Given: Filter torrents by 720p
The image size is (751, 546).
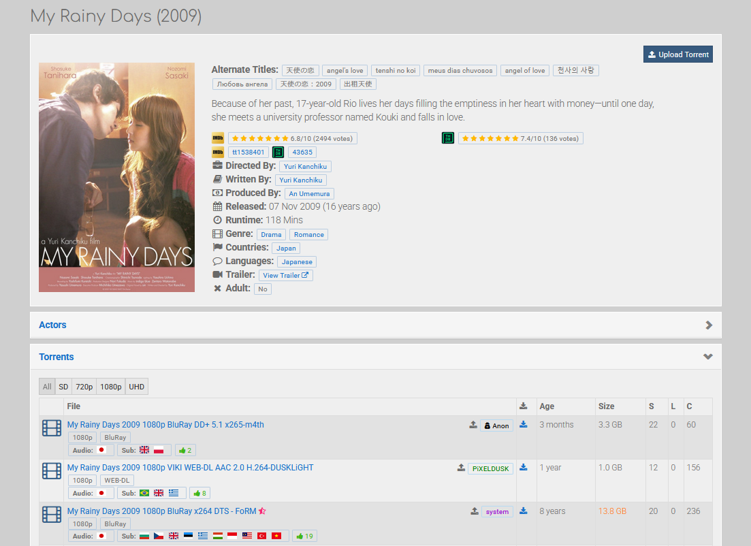Looking at the screenshot, I should pos(84,387).
